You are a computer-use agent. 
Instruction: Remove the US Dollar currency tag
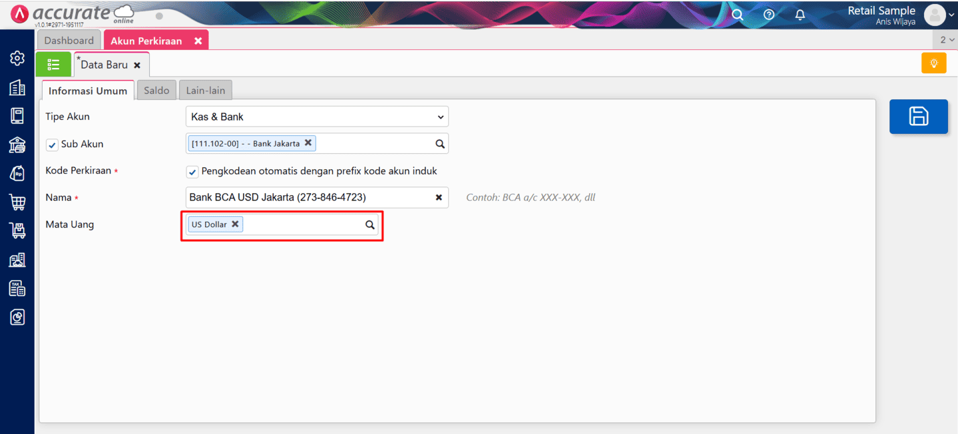pyautogui.click(x=235, y=224)
